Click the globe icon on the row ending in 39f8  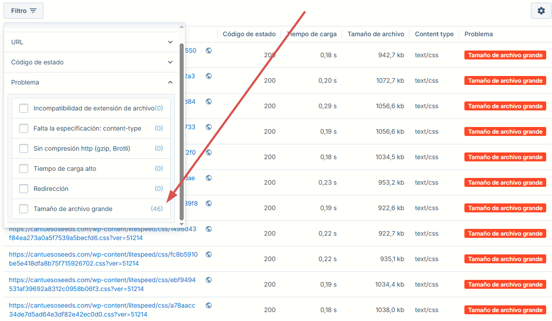[208, 203]
